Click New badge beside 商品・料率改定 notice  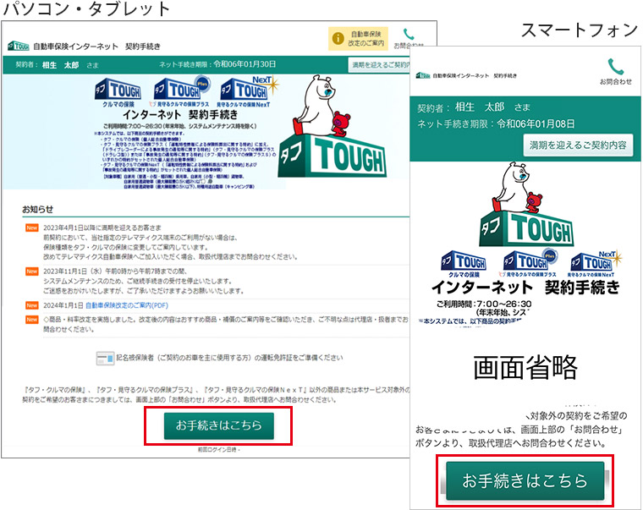point(32,320)
